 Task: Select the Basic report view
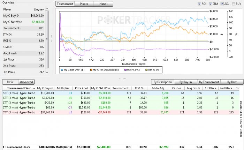11,82
